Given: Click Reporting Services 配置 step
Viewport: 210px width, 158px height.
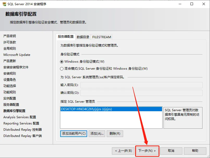Looking at the screenshot, I should pyautogui.click(x=21, y=123).
